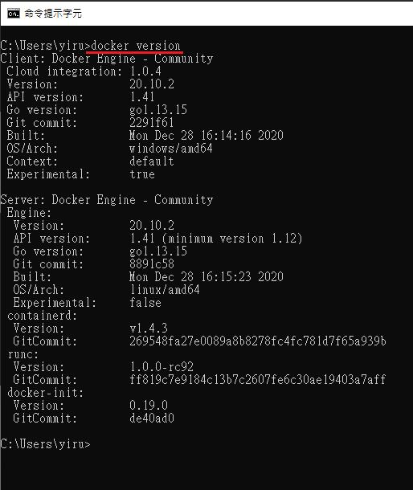Click the windows/amd64 OS/Arch value

point(171,148)
